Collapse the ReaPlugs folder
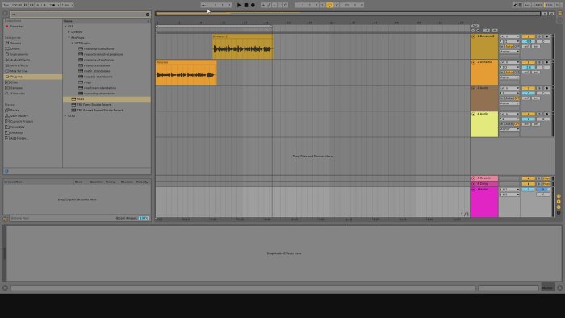Screen dimensions: 565x318 69,37
